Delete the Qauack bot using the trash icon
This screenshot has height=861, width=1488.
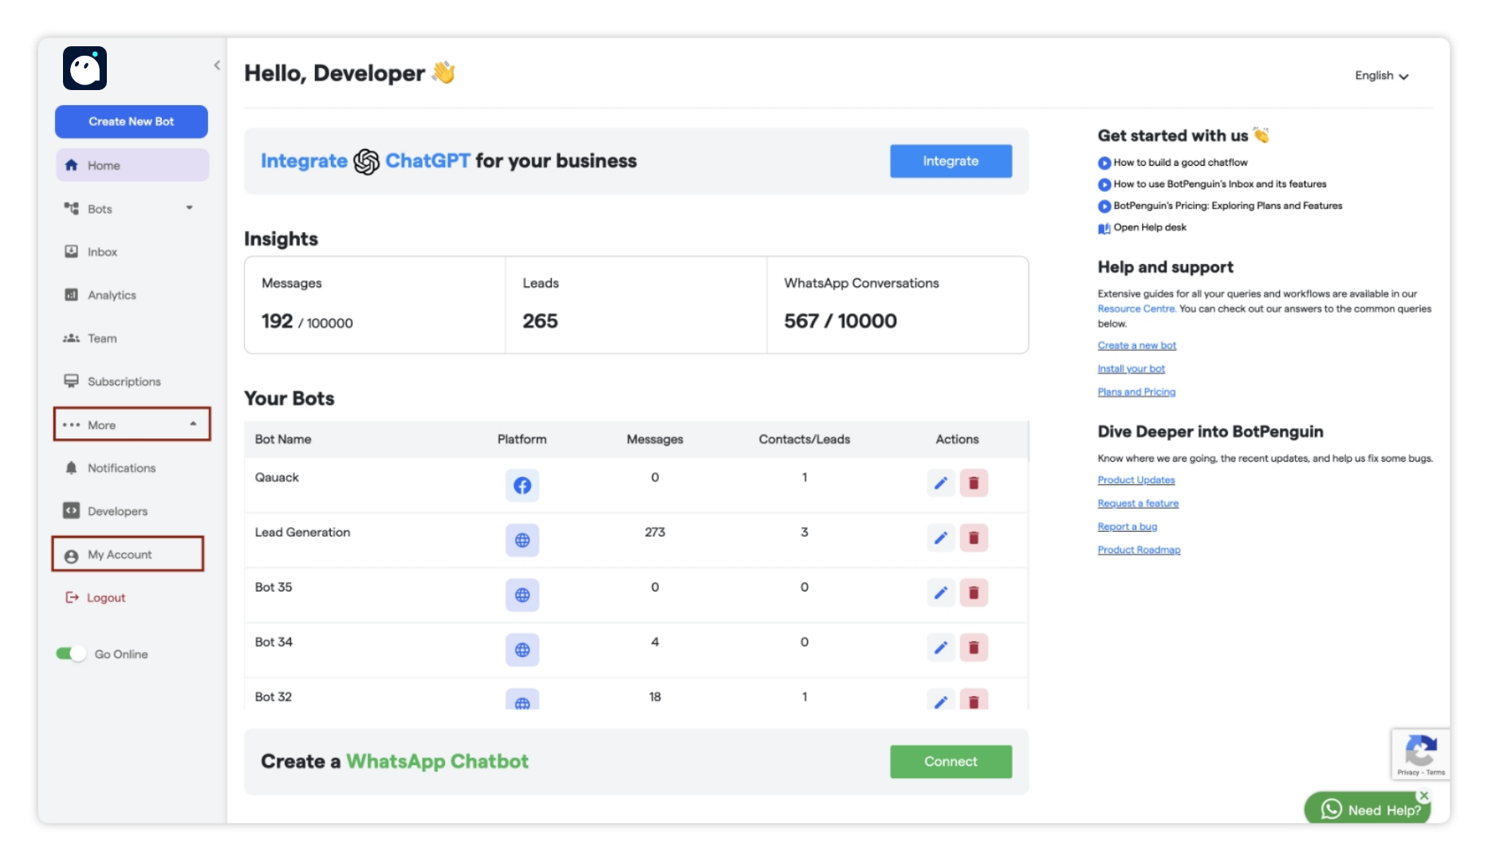click(x=974, y=482)
